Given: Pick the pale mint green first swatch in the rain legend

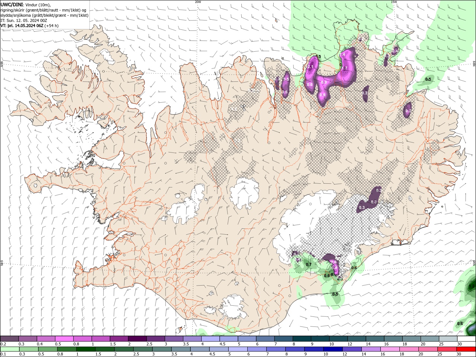Looking at the screenshot, I should click(x=10, y=349).
